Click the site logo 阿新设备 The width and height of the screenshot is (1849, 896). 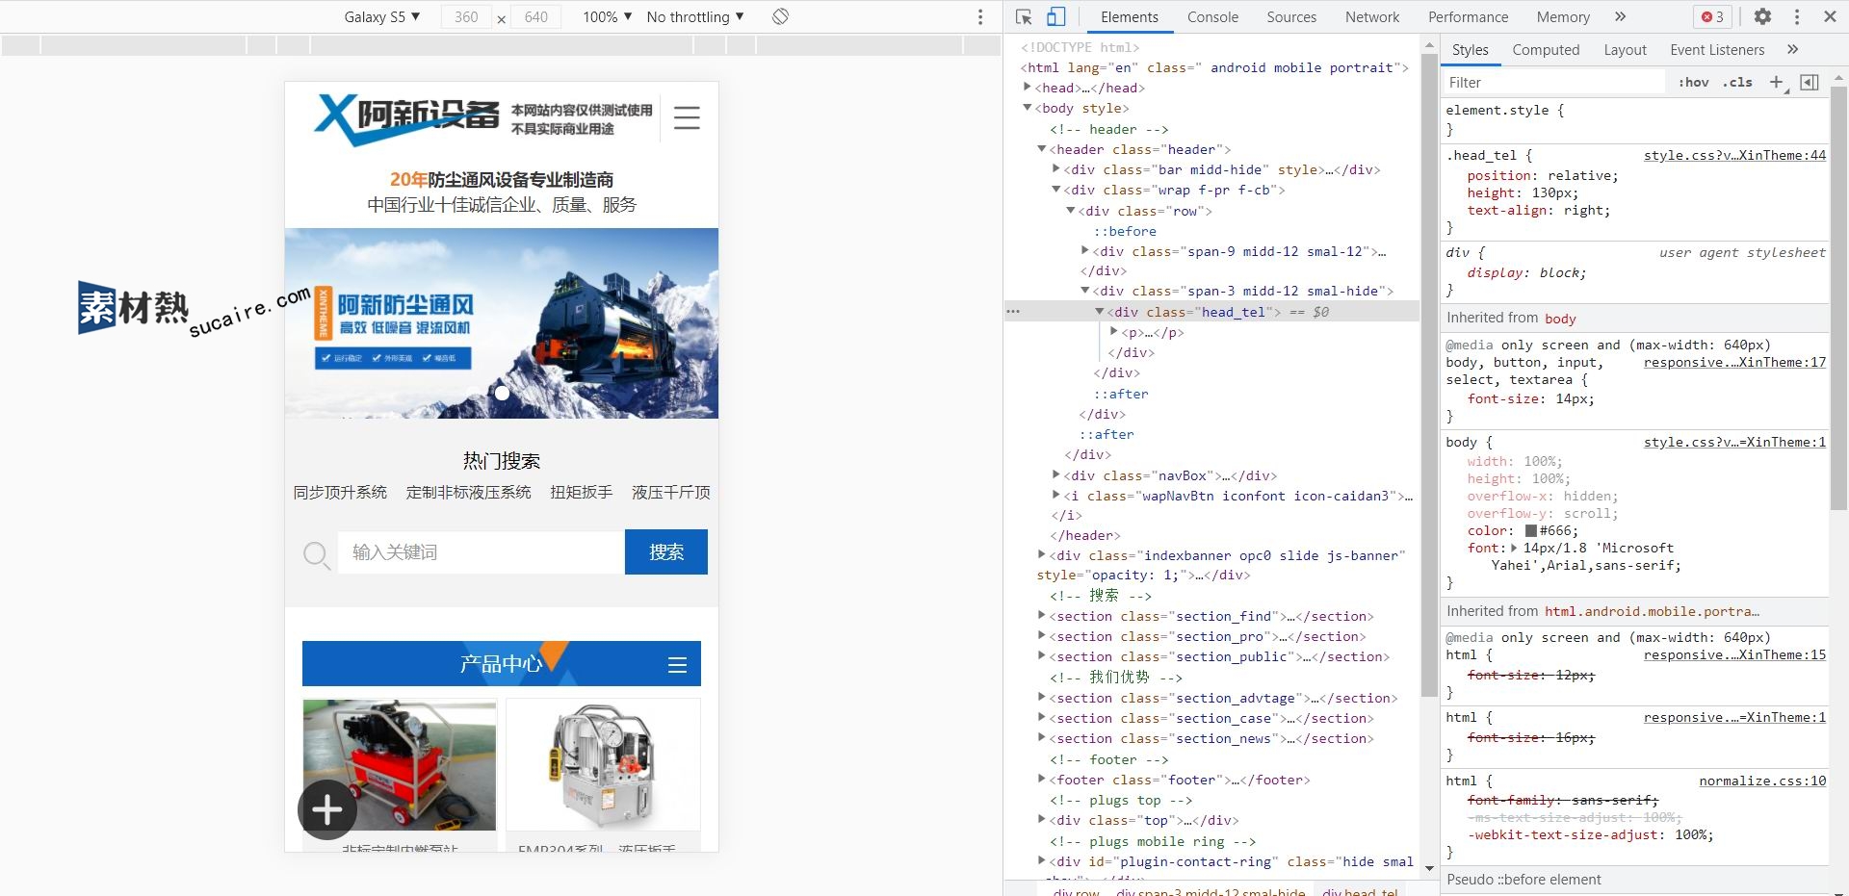click(x=406, y=119)
